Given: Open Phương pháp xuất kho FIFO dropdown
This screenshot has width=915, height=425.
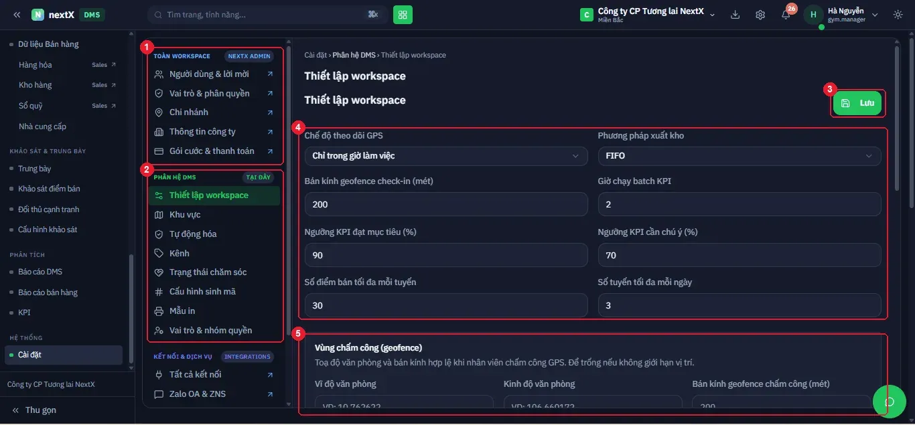Looking at the screenshot, I should (740, 156).
